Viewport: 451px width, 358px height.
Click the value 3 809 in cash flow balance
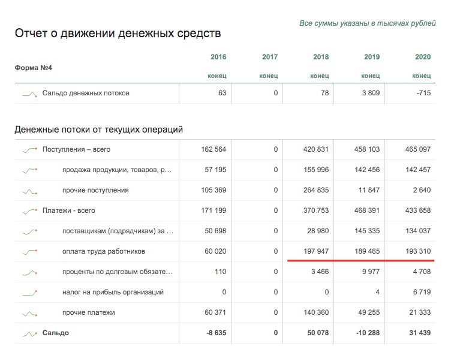tap(371, 93)
